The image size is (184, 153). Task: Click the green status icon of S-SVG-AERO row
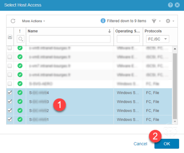pyautogui.click(x=20, y=84)
